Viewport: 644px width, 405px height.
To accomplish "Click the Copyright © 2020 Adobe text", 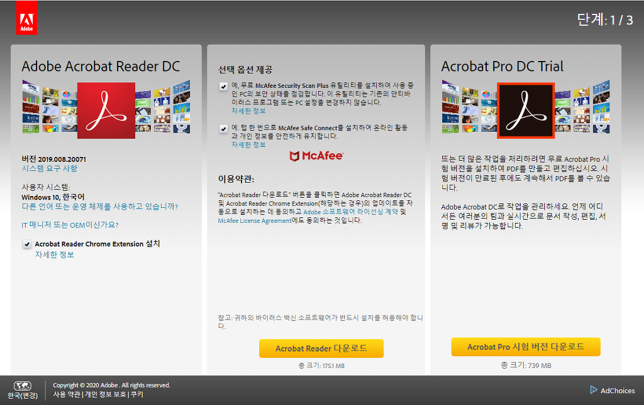I will (111, 386).
